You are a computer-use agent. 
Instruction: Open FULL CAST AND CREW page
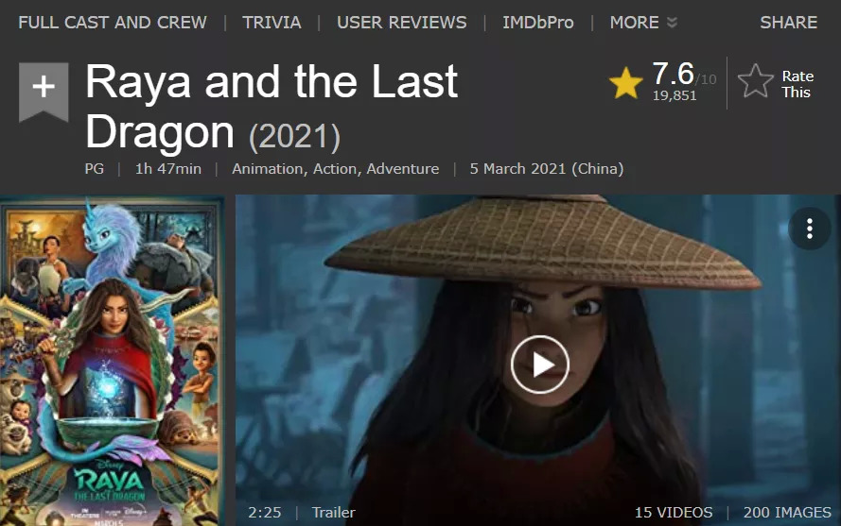tap(113, 23)
